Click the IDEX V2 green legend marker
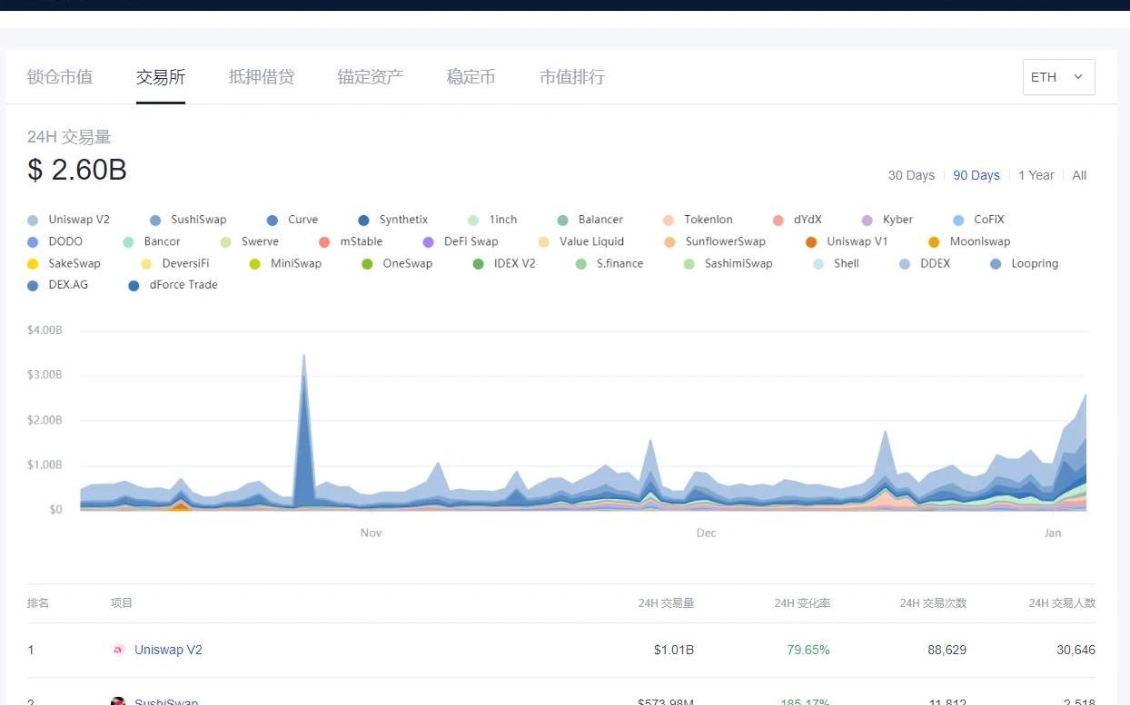This screenshot has width=1130, height=705. [479, 264]
